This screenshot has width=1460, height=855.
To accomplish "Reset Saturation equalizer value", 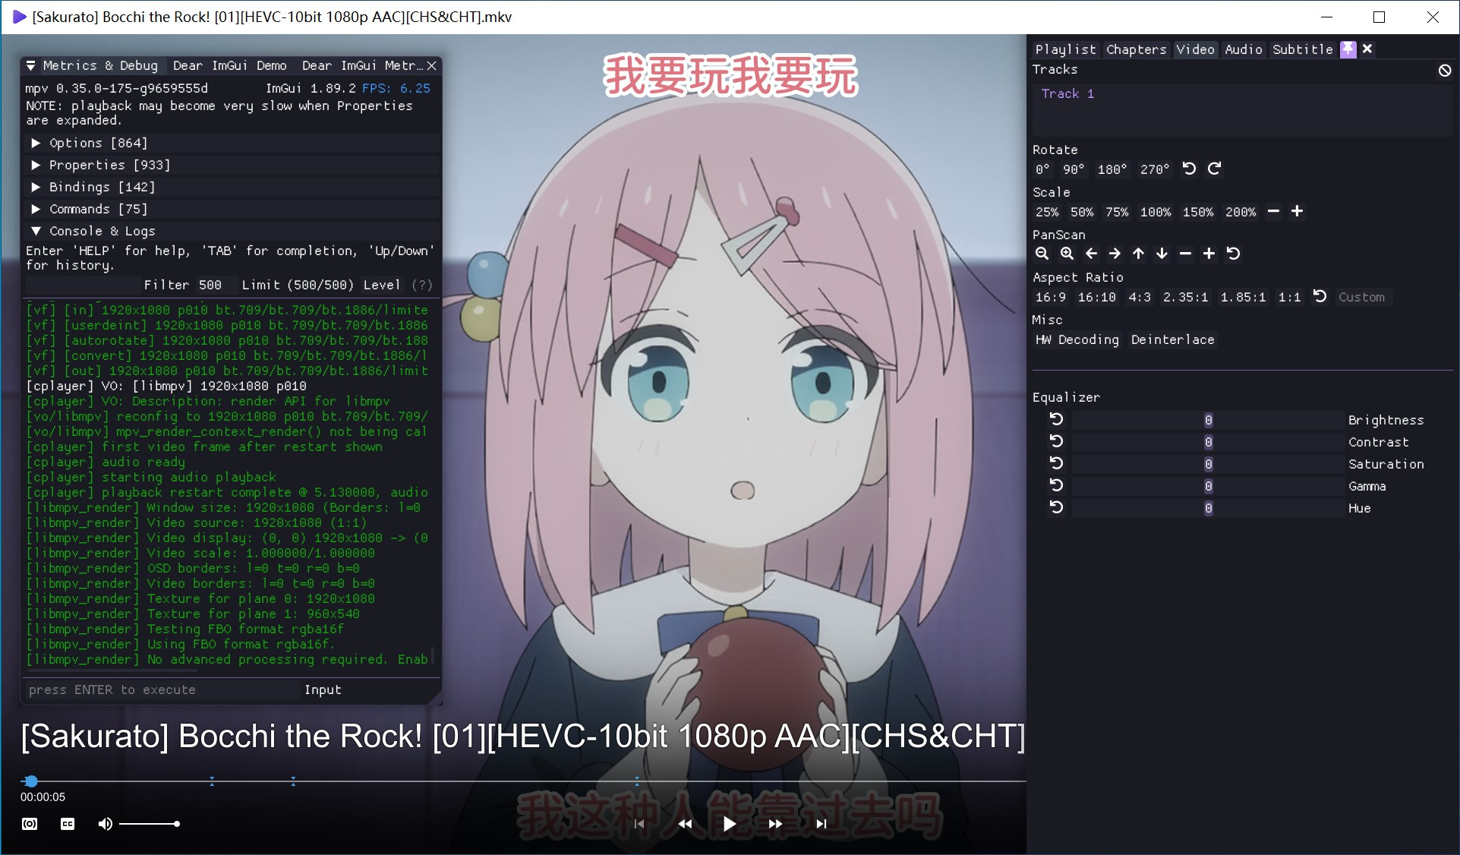I will click(x=1056, y=463).
